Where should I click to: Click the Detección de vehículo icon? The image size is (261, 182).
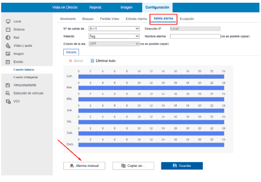[7, 93]
